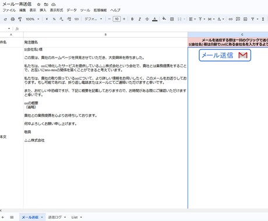Screen dimensions: 268x221
Task: Click the insert chart icon
Action: [245, 19]
